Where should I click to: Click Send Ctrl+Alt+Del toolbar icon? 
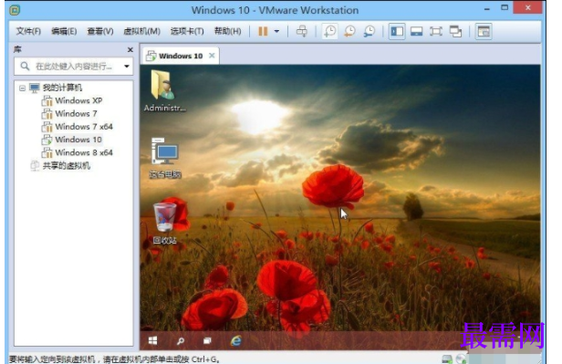pyautogui.click(x=301, y=32)
